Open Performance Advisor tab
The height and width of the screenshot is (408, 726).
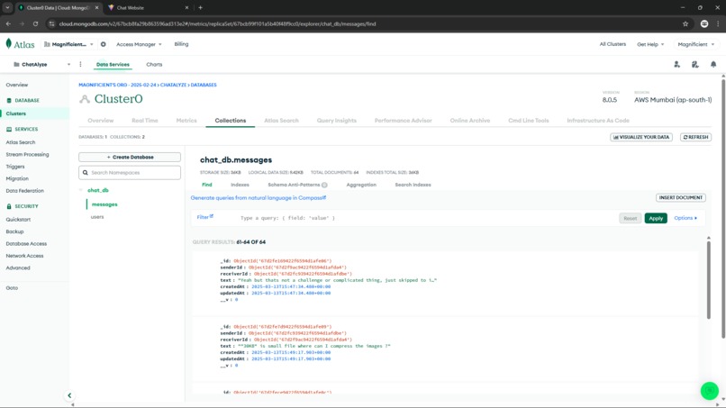[x=403, y=121]
